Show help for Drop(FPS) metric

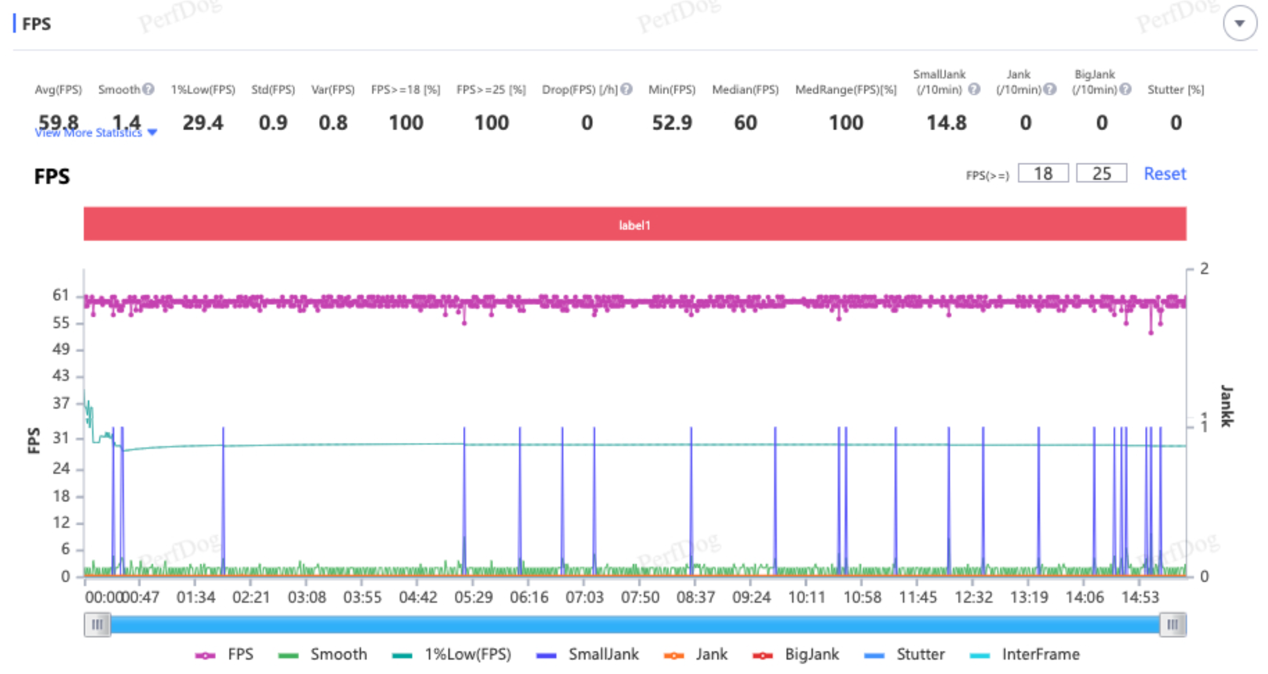(626, 89)
